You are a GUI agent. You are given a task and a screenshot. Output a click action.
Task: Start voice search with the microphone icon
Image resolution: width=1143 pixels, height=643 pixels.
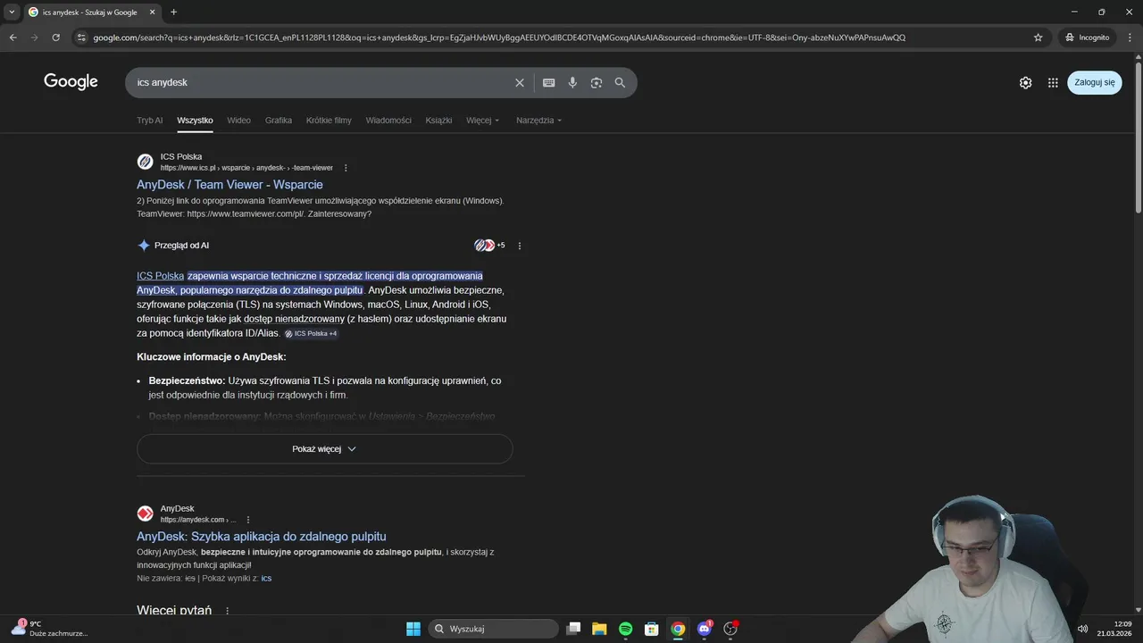pyautogui.click(x=572, y=82)
